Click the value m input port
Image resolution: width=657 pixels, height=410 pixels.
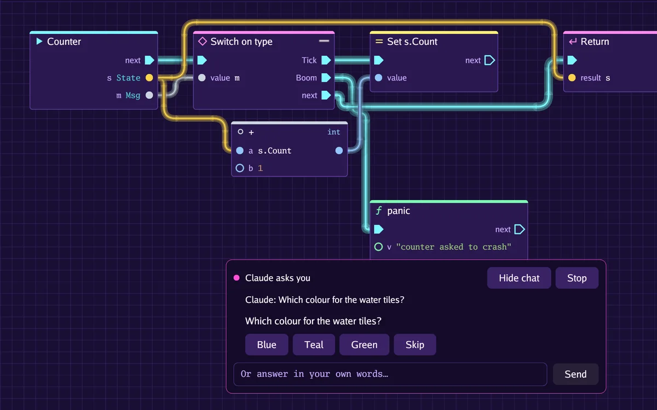coord(202,78)
